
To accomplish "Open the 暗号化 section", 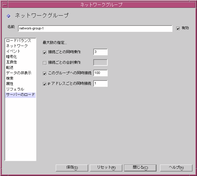I will (20, 56).
